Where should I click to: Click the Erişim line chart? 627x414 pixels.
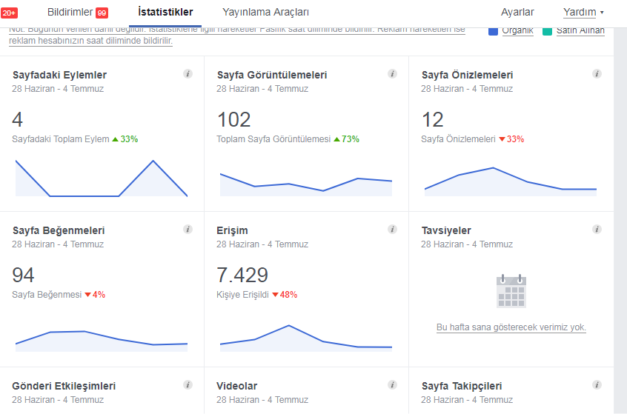tap(306, 338)
